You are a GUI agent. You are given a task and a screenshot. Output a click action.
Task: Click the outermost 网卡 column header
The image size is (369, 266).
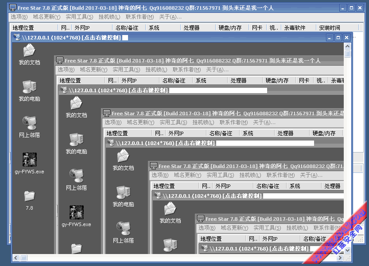(257, 28)
